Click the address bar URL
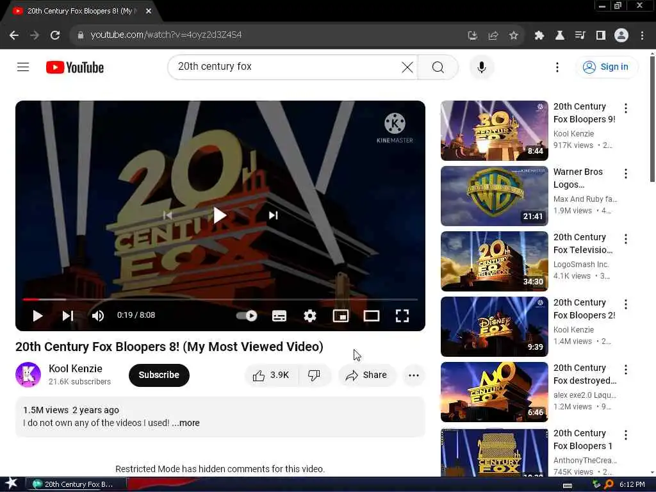 [166, 35]
